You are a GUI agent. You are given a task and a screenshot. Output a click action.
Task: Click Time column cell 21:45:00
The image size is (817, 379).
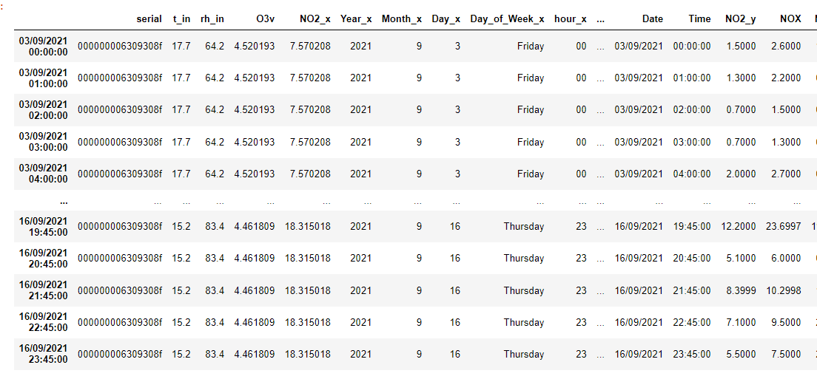[692, 290]
